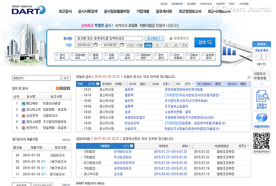This screenshot has height=186, width=276.
Task: Pause today's disclosure auto-refresh icon
Action: pos(249,77)
